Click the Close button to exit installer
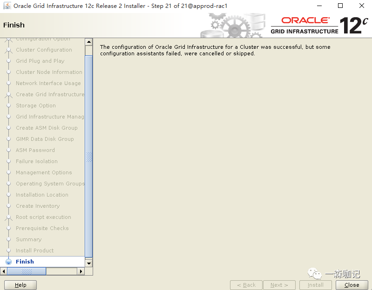Viewport: 372px width, 290px height. tap(352, 285)
